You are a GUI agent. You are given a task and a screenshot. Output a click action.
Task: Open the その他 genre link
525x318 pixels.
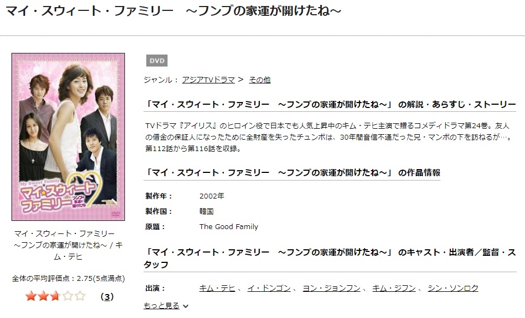pos(259,80)
